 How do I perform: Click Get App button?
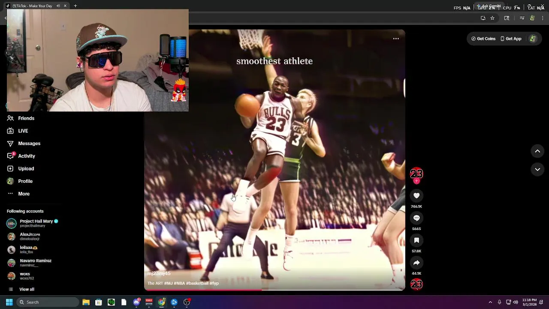tap(511, 39)
